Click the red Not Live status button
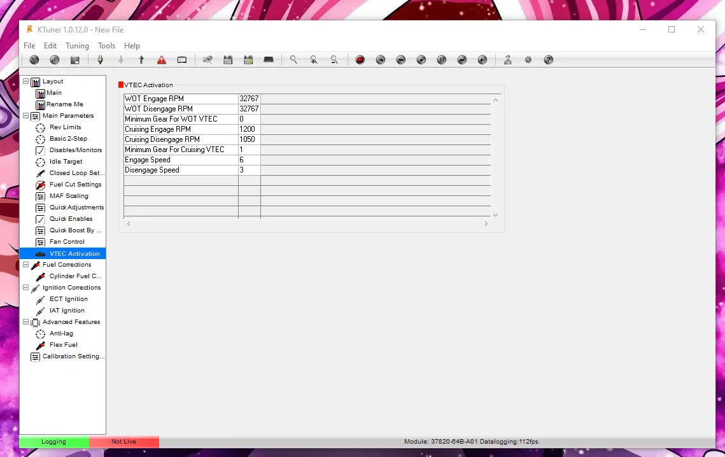This screenshot has height=457, width=725. [124, 442]
